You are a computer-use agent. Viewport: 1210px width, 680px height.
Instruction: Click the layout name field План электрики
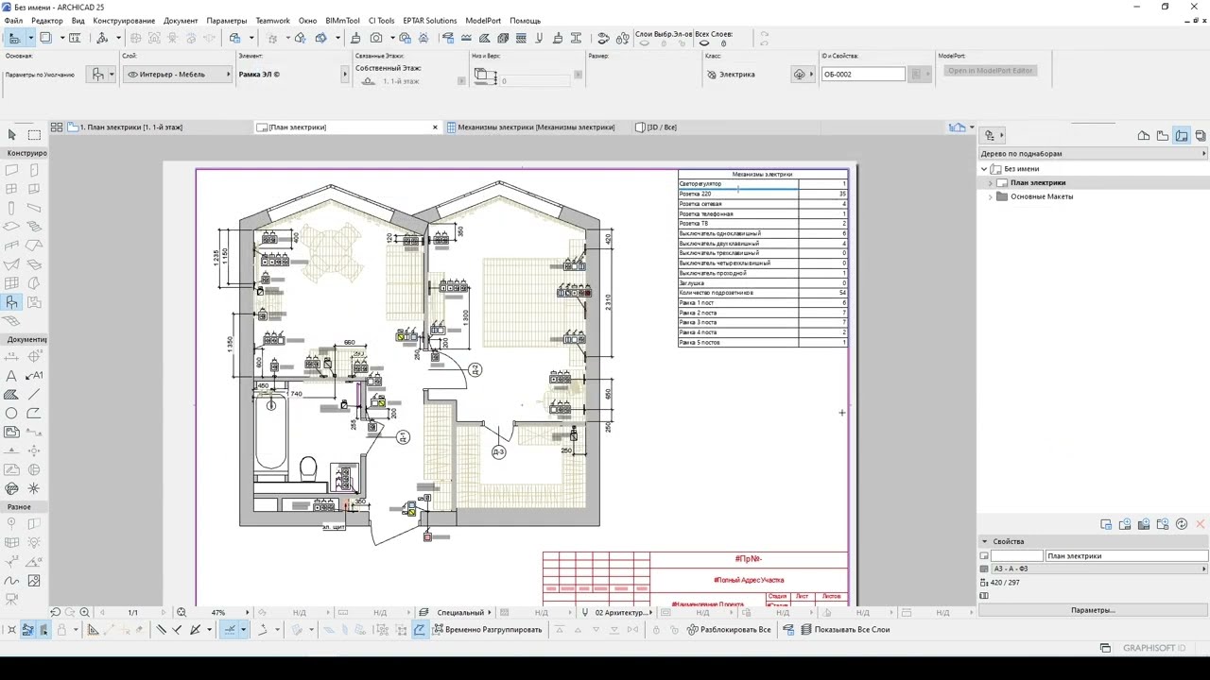tap(1126, 556)
